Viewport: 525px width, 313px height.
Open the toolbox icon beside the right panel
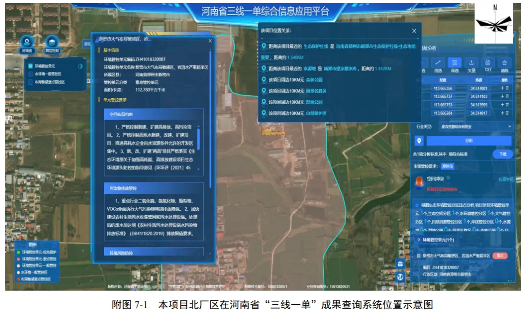tap(400, 264)
